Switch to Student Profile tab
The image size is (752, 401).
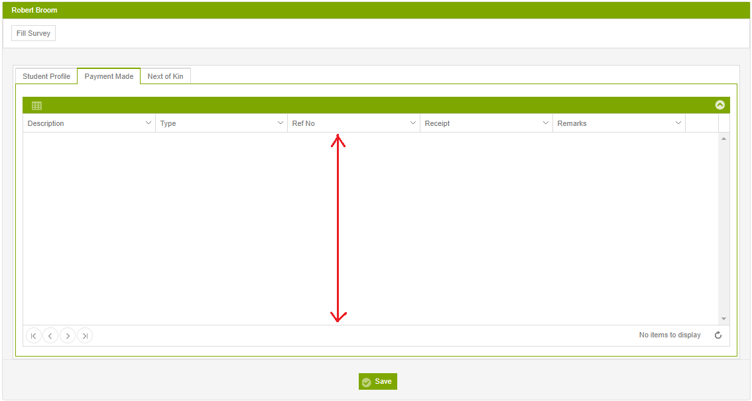point(46,76)
